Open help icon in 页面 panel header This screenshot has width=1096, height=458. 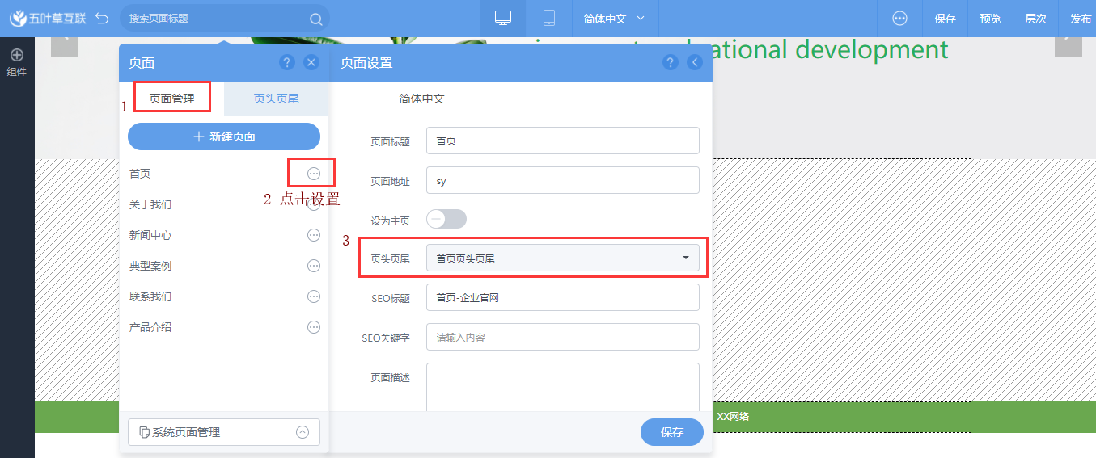pyautogui.click(x=286, y=63)
